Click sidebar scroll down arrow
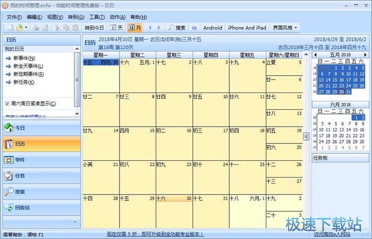The image size is (372, 239). [x=77, y=114]
